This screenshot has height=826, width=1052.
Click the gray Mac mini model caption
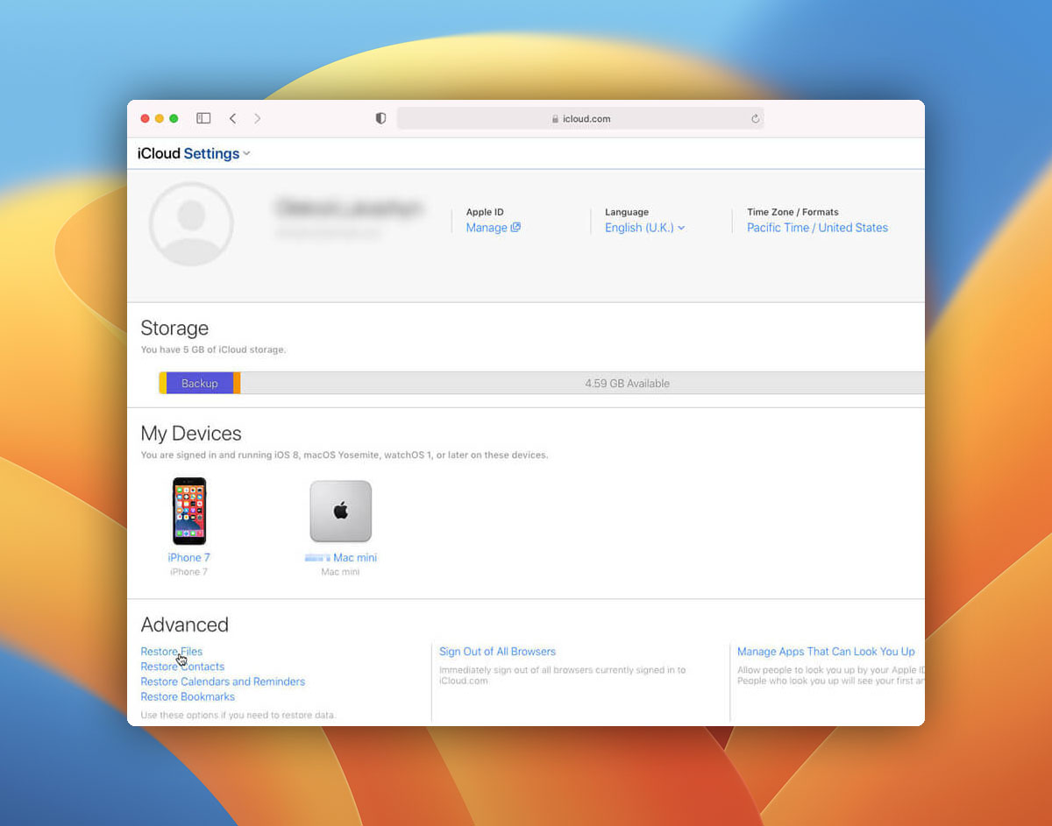coord(340,572)
